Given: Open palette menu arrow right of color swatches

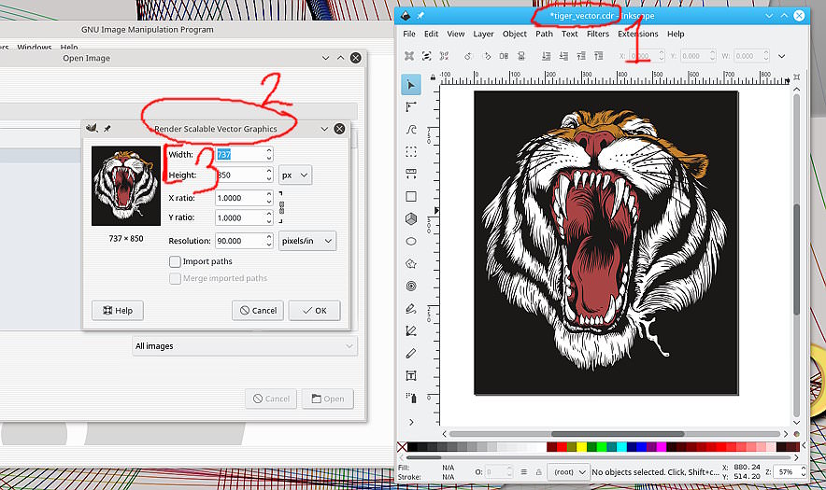Looking at the screenshot, I should [804, 447].
